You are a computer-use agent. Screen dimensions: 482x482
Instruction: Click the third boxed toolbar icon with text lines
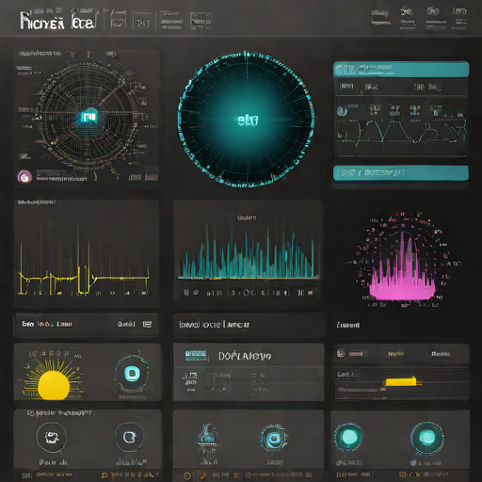point(171,21)
